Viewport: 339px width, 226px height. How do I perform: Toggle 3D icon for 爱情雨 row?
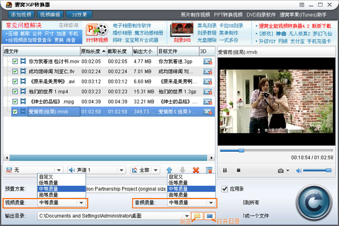tap(207, 112)
